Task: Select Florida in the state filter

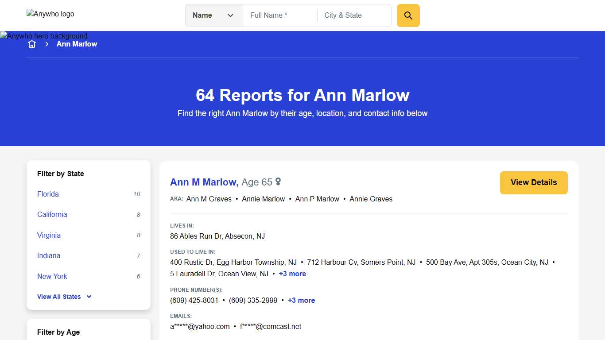Action: (47, 194)
